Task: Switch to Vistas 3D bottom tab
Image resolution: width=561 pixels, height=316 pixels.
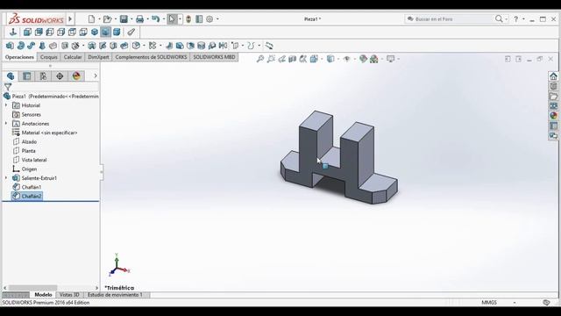Action: 69,295
